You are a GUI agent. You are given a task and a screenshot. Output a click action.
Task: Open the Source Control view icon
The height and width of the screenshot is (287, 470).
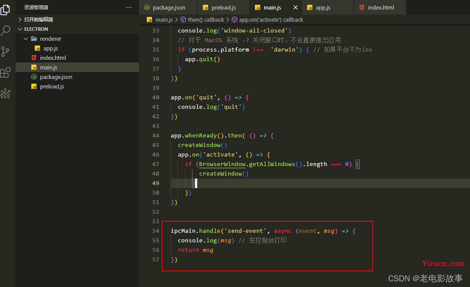click(x=5, y=52)
